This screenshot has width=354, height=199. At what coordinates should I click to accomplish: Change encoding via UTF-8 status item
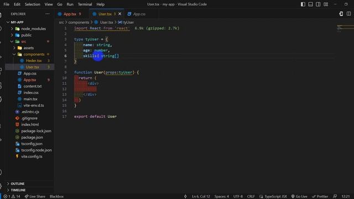pos(238,197)
